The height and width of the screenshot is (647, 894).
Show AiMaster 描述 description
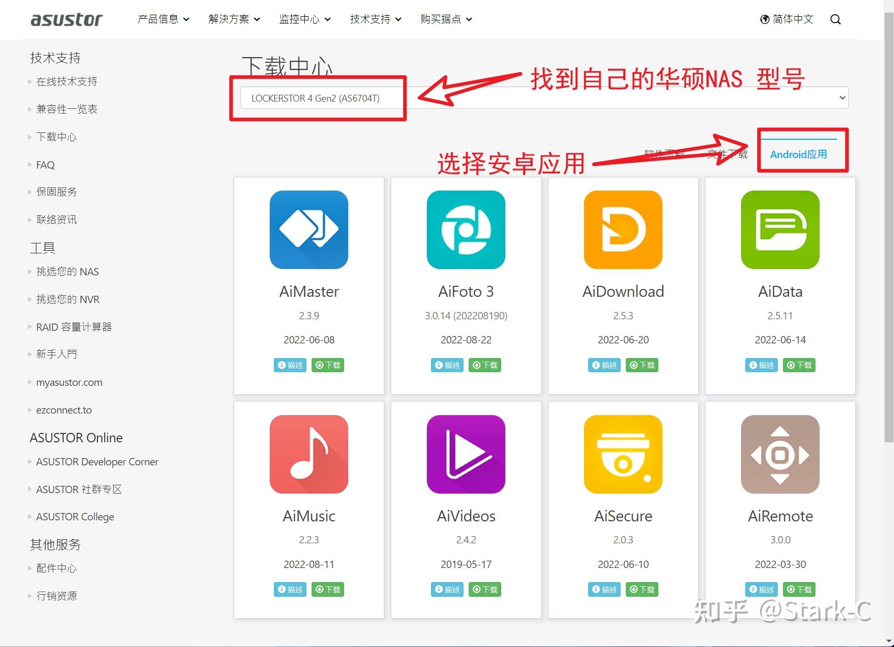pyautogui.click(x=290, y=365)
